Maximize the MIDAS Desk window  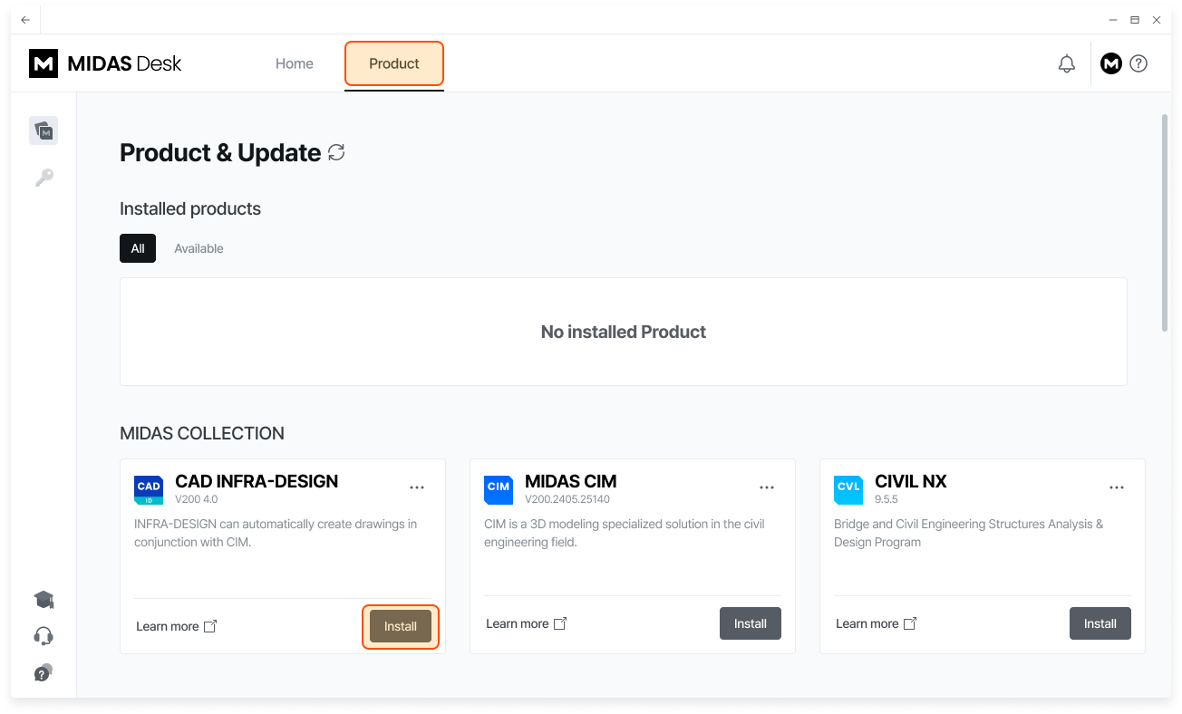tap(1135, 19)
